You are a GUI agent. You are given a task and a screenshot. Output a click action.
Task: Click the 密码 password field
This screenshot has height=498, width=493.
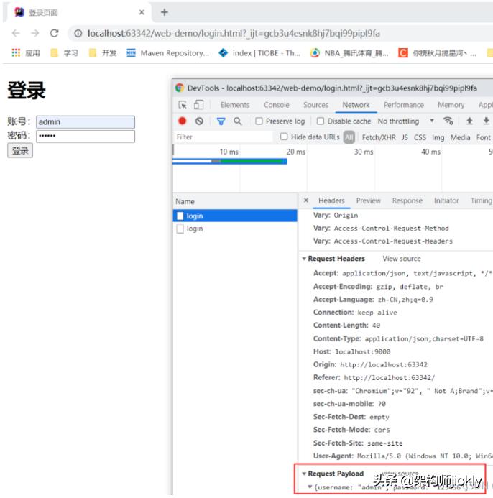coord(86,137)
